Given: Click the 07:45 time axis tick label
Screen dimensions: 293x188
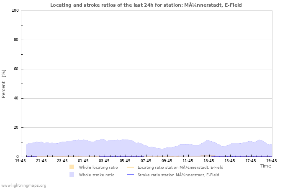Looking at the screenshot, I should click(146, 161).
